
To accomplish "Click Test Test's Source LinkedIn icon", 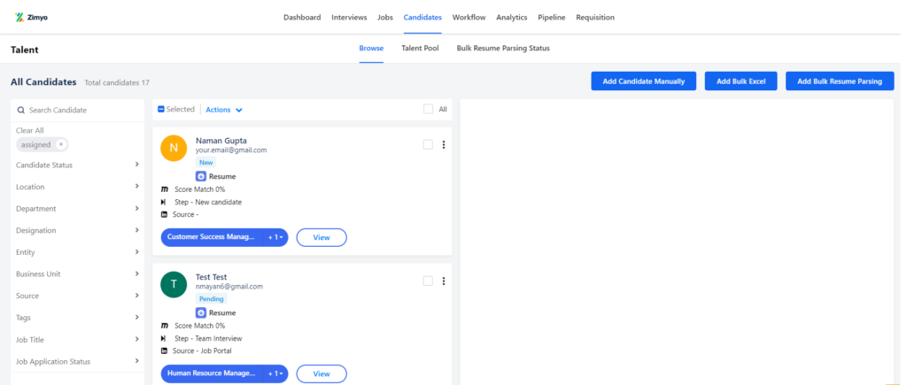I will [x=164, y=350].
